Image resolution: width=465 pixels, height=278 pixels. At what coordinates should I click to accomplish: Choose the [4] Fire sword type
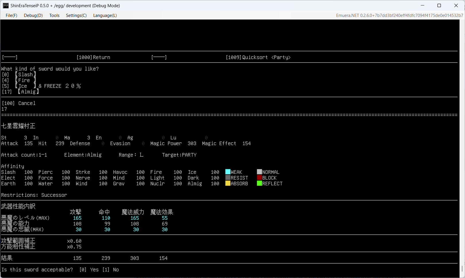coord(19,80)
